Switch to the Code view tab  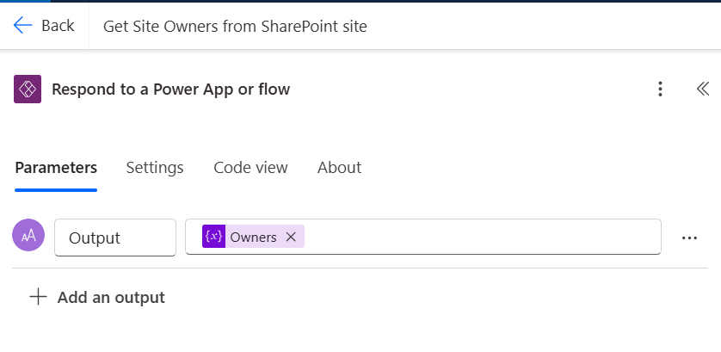coord(250,168)
